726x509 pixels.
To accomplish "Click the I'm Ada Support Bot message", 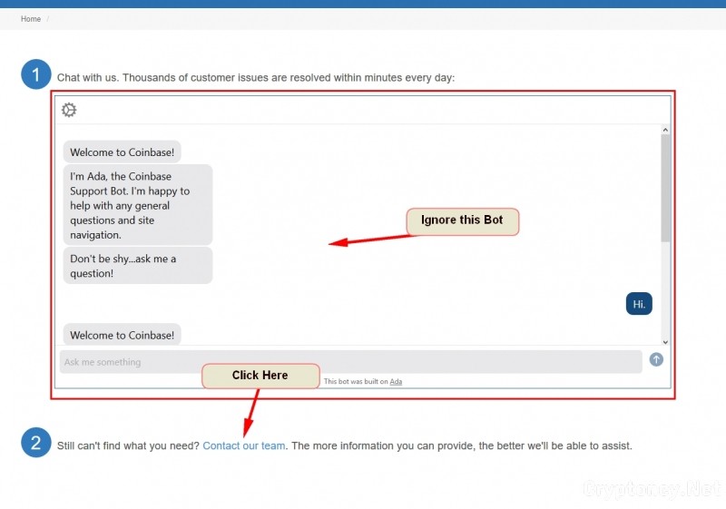I will pyautogui.click(x=138, y=205).
